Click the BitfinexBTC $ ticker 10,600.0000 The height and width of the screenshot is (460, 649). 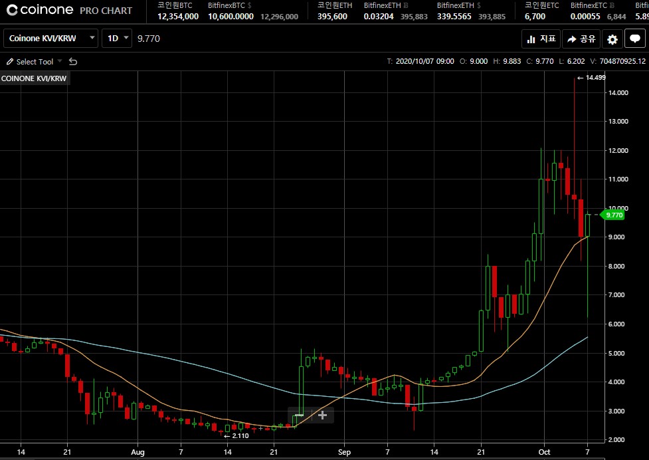(x=231, y=17)
